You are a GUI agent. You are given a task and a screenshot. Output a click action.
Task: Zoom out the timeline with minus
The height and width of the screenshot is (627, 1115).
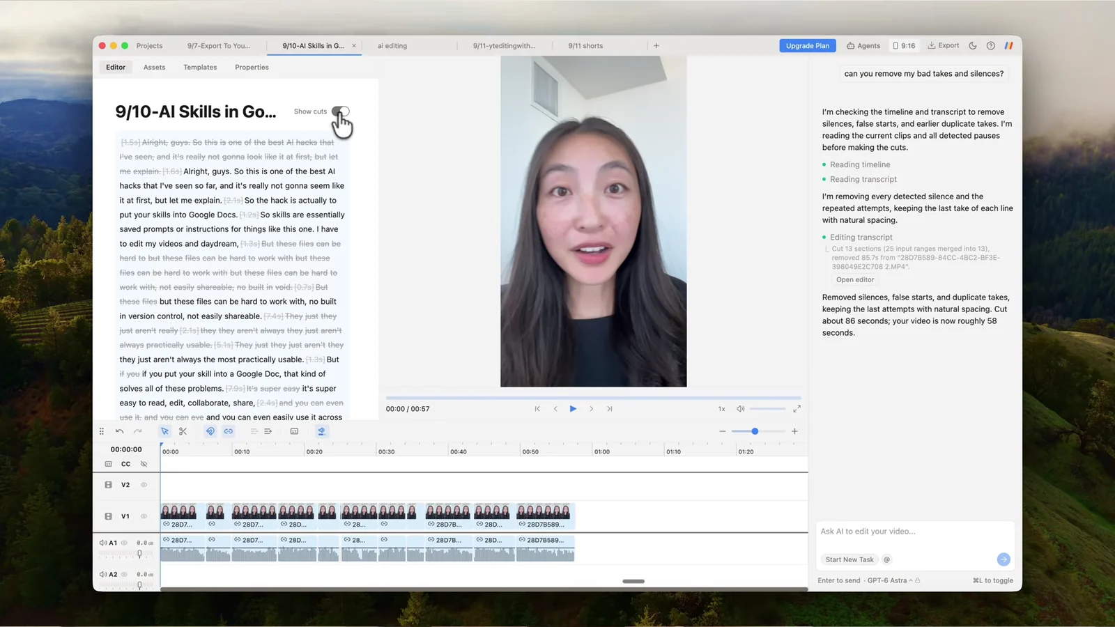(x=723, y=431)
